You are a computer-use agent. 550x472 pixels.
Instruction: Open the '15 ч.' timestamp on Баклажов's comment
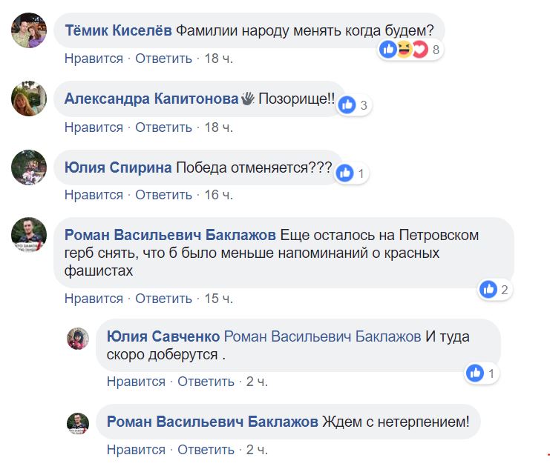tap(218, 299)
